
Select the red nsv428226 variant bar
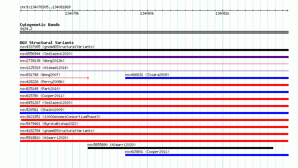coord(154,85)
